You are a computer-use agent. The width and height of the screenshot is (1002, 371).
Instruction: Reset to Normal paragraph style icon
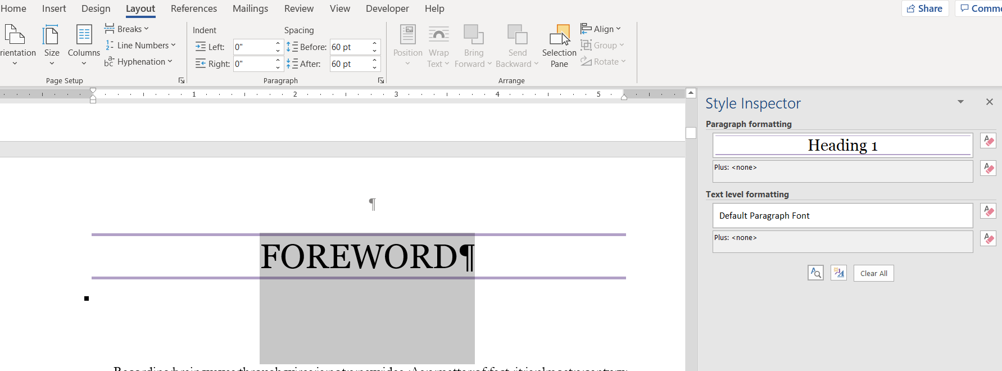point(988,141)
